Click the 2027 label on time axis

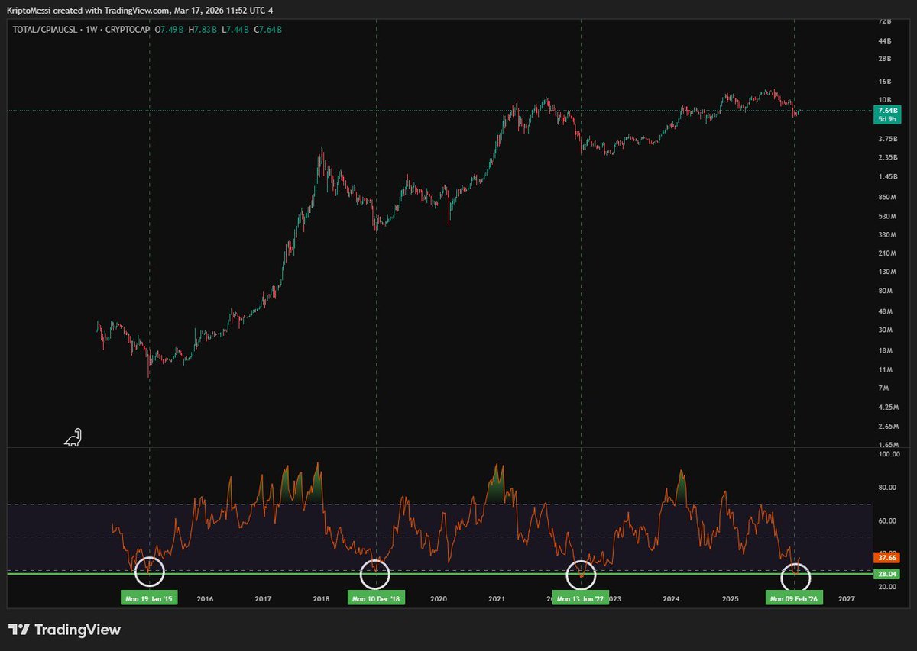pos(846,599)
